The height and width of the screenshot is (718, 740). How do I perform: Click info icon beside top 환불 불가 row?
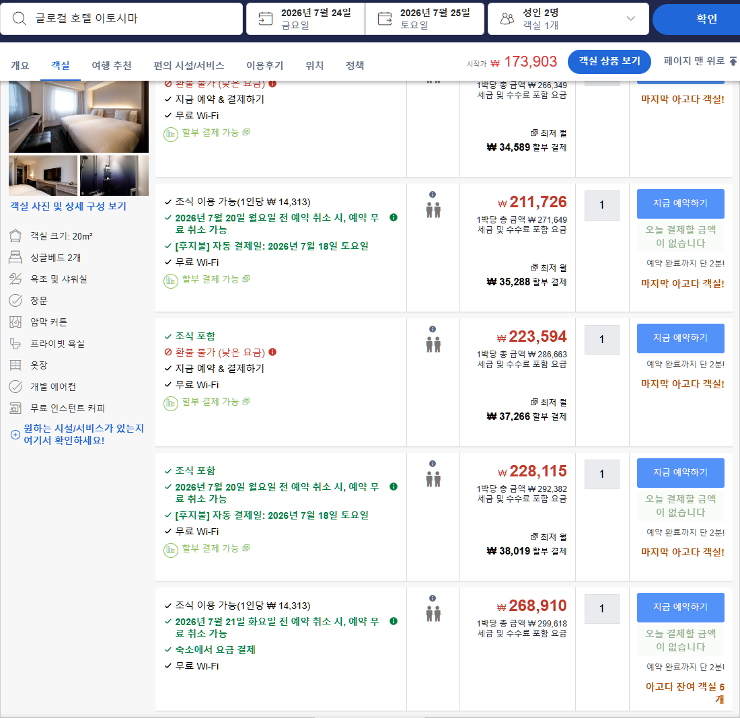(x=272, y=83)
